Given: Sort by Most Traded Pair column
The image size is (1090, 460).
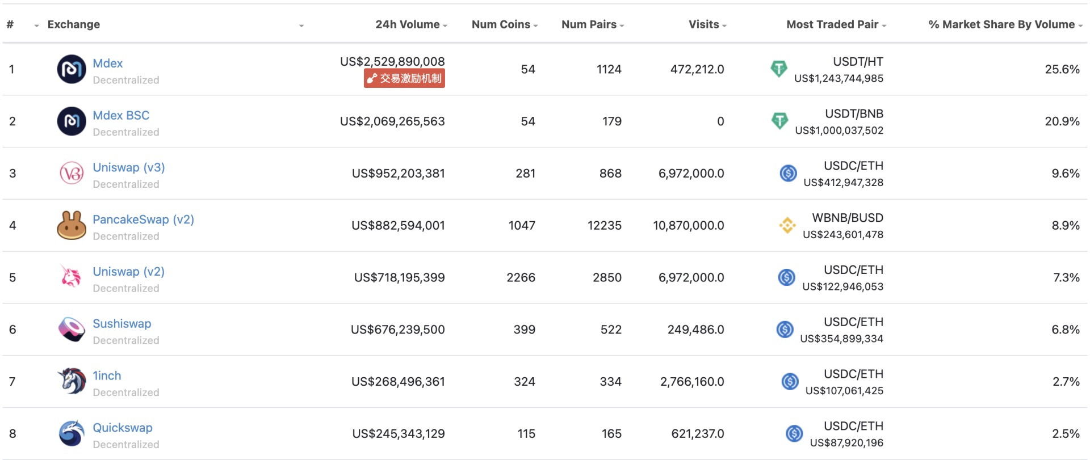Looking at the screenshot, I should click(836, 24).
